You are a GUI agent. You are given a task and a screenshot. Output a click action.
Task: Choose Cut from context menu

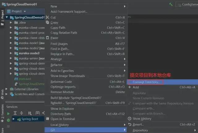click(86, 17)
